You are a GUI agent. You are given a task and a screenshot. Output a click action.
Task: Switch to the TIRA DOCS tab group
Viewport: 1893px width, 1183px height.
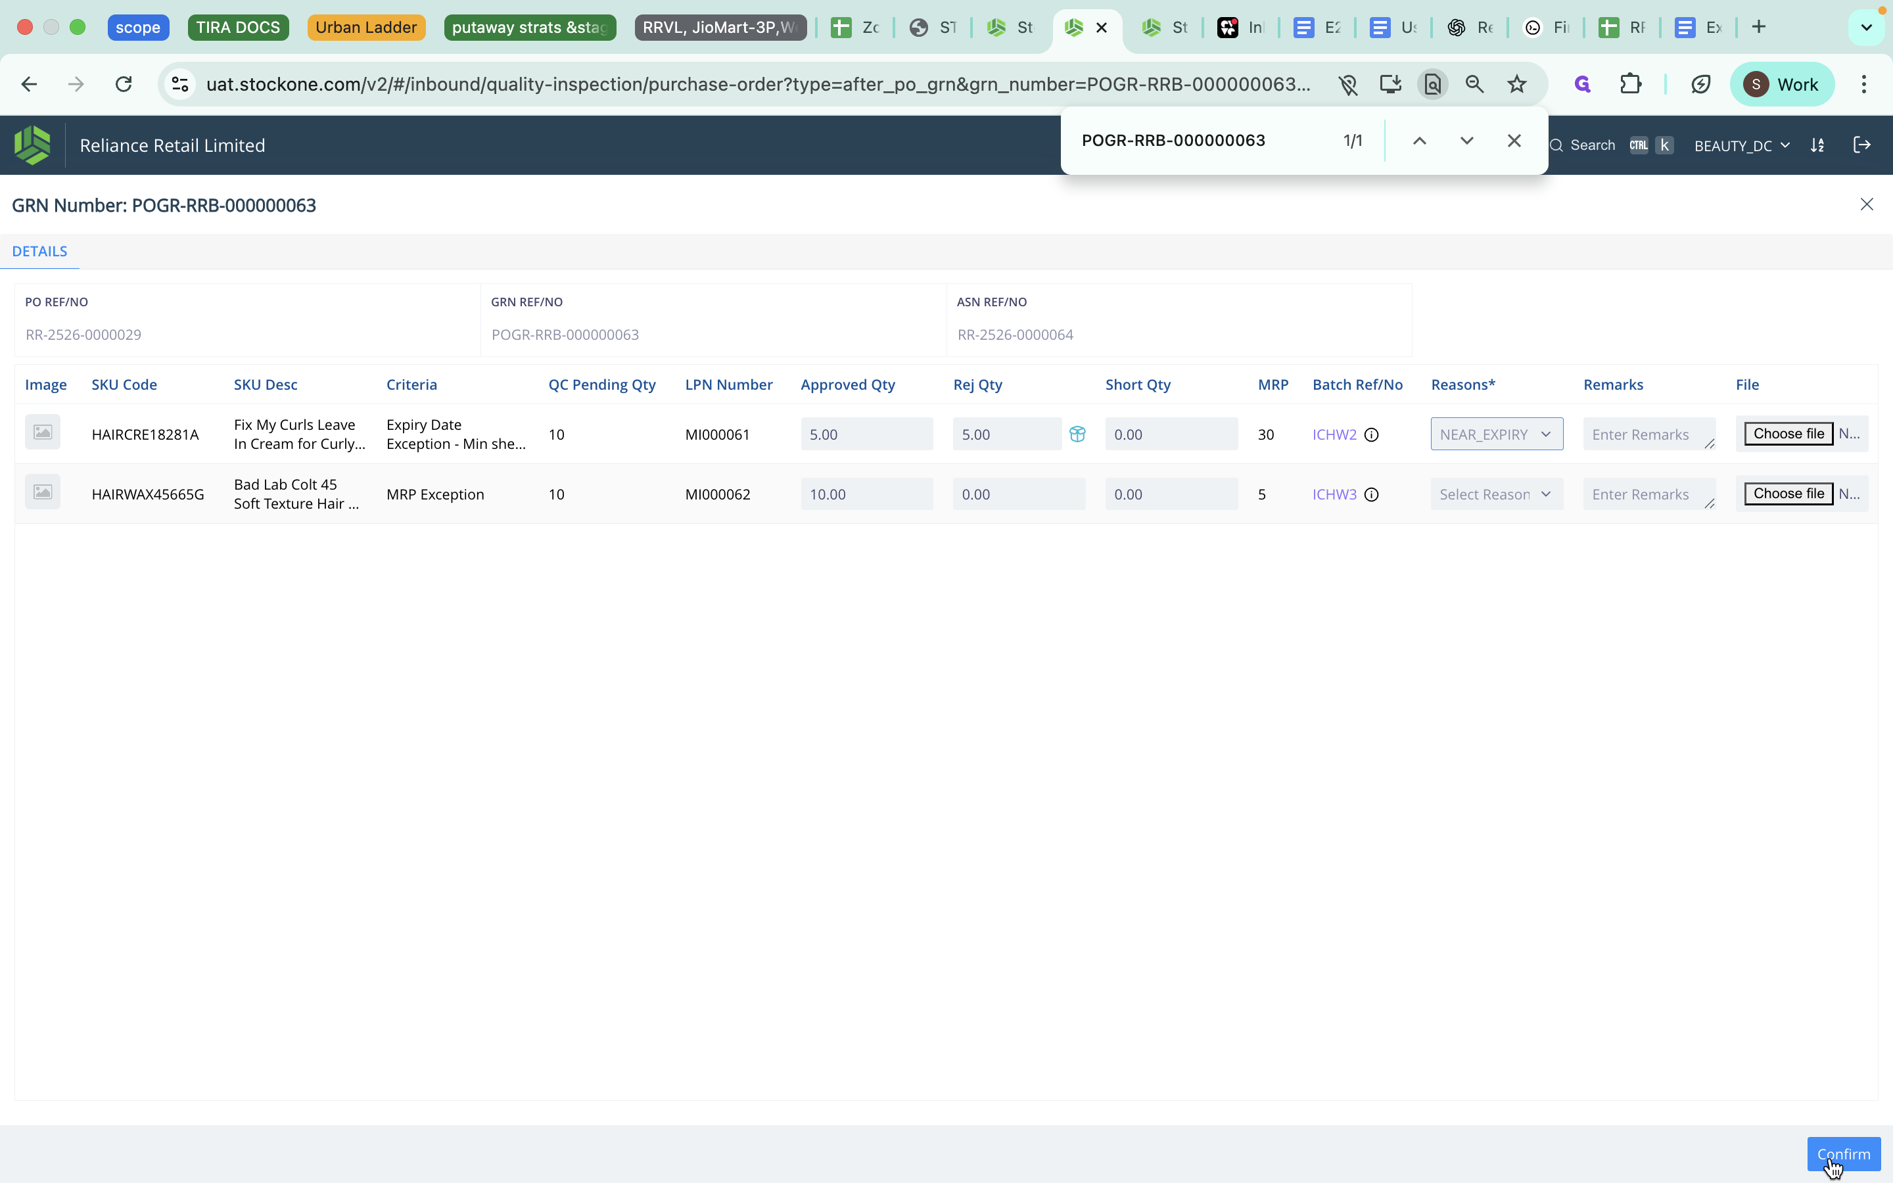tap(238, 28)
